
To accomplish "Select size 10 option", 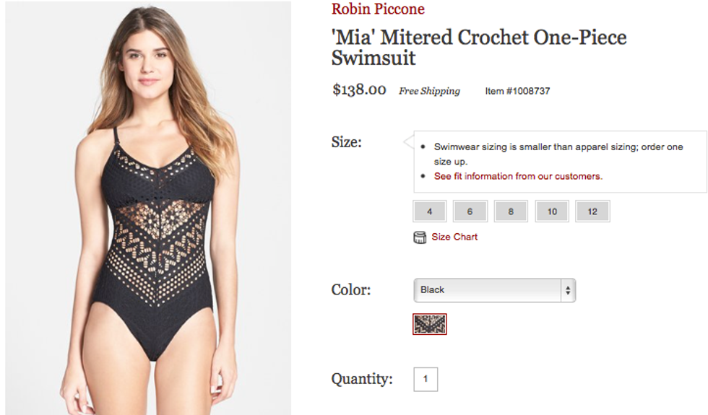I will (x=552, y=211).
